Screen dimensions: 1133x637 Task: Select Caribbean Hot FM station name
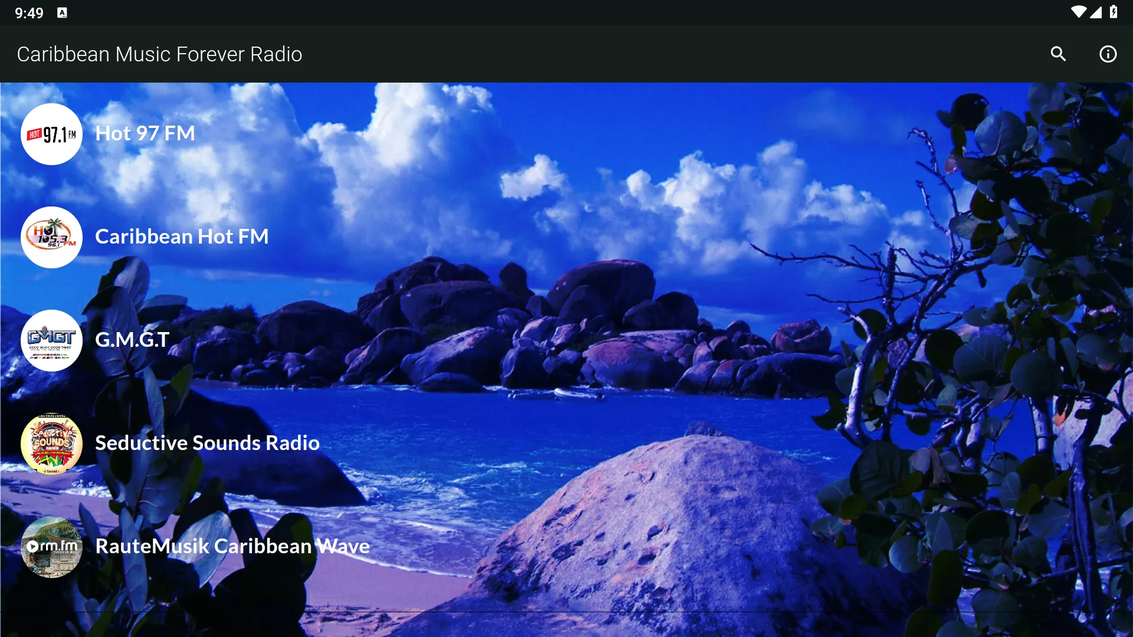click(x=182, y=237)
